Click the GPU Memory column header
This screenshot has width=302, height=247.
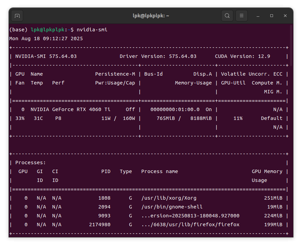(267, 171)
